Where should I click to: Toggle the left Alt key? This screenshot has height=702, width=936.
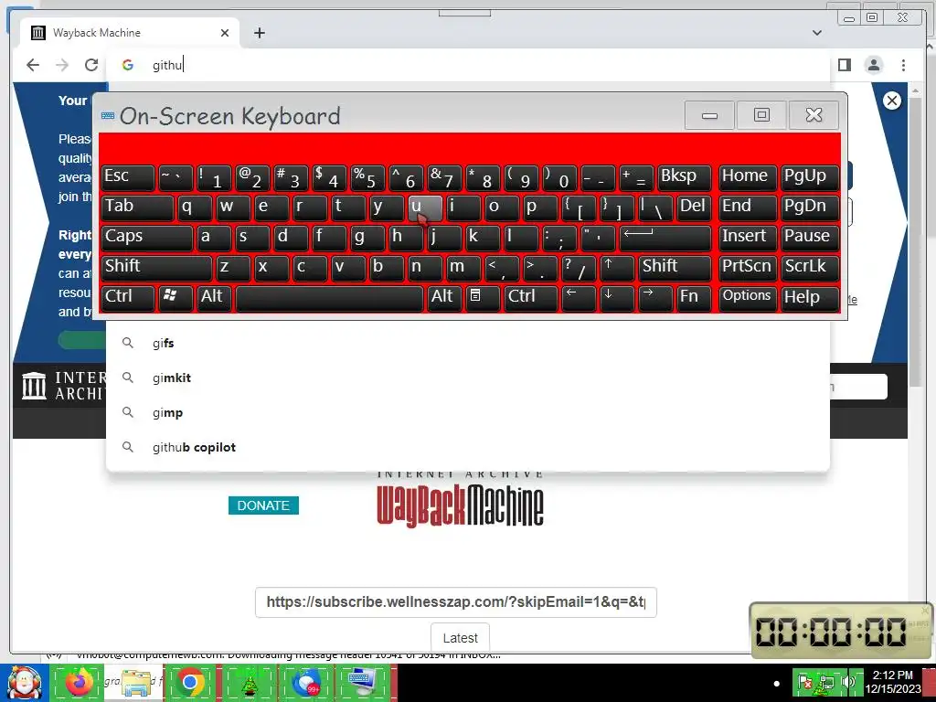[x=214, y=297]
